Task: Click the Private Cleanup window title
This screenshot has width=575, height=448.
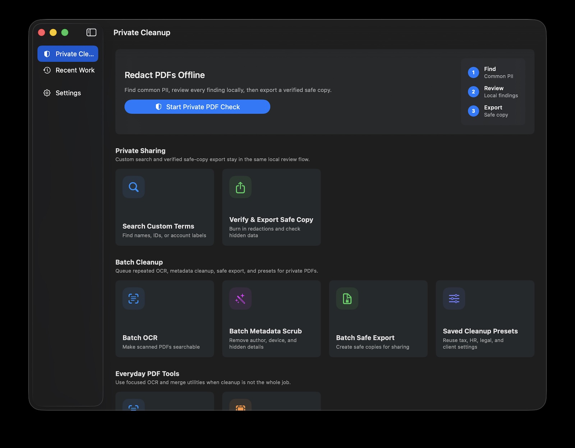Action: [x=142, y=33]
